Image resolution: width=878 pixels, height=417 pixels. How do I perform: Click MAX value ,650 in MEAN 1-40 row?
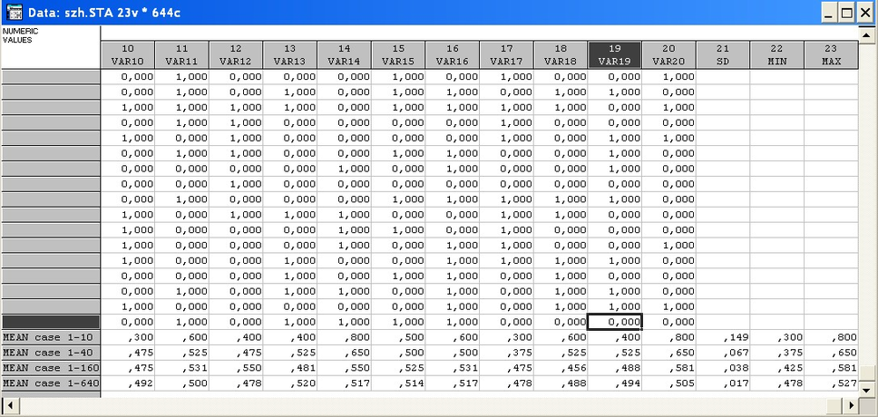tap(832, 353)
